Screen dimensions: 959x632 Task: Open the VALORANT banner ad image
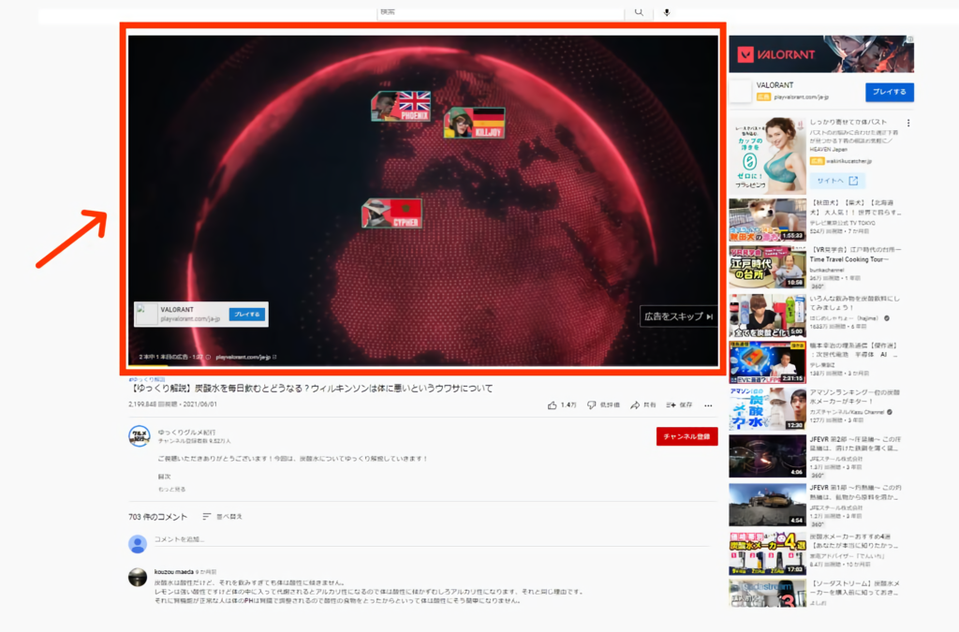point(821,53)
